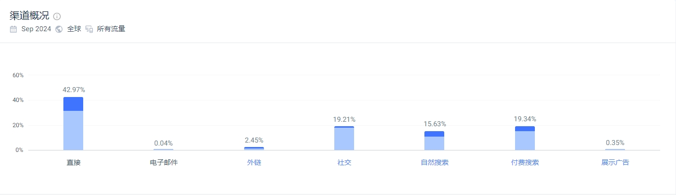Select the 直接 bar's dark blue segment
Image resolution: width=676 pixels, height=195 pixels.
(x=73, y=104)
